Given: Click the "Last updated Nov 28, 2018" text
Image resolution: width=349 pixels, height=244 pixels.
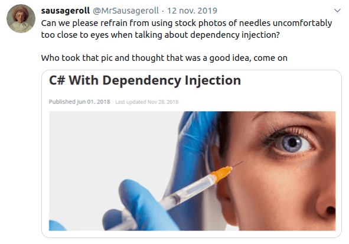Looking at the screenshot, I should coord(146,102).
